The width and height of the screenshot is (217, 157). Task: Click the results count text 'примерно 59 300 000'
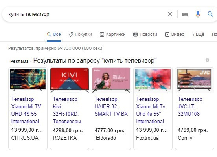coord(58,48)
